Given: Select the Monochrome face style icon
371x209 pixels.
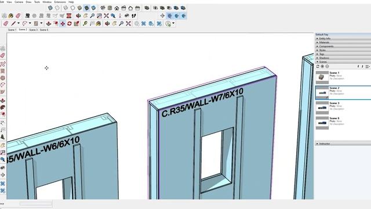Looking at the screenshot, I should point(94,8).
